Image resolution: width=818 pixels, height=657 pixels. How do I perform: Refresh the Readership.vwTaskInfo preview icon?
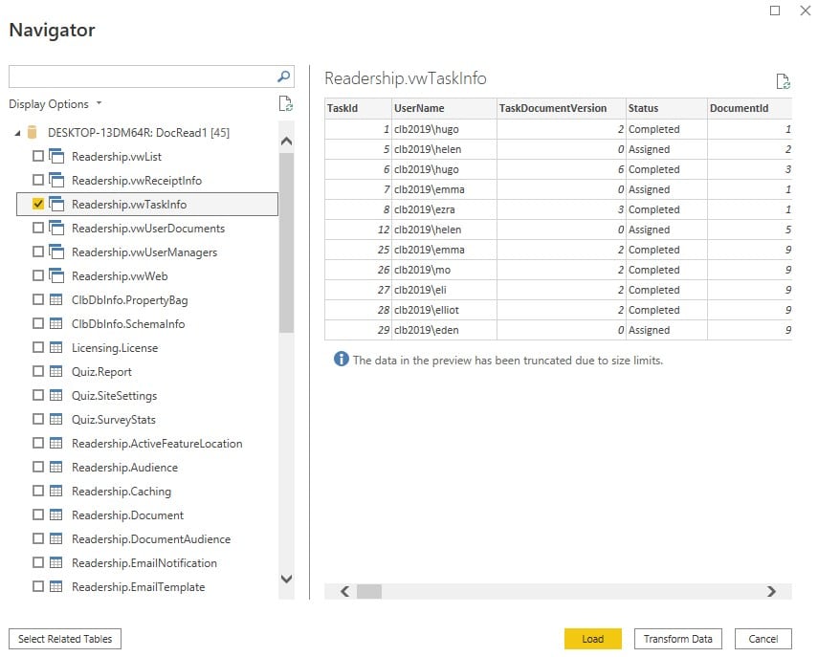(785, 81)
